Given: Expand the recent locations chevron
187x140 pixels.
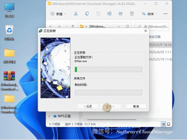Looking at the screenshot, I should pyautogui.click(x=66, y=26).
